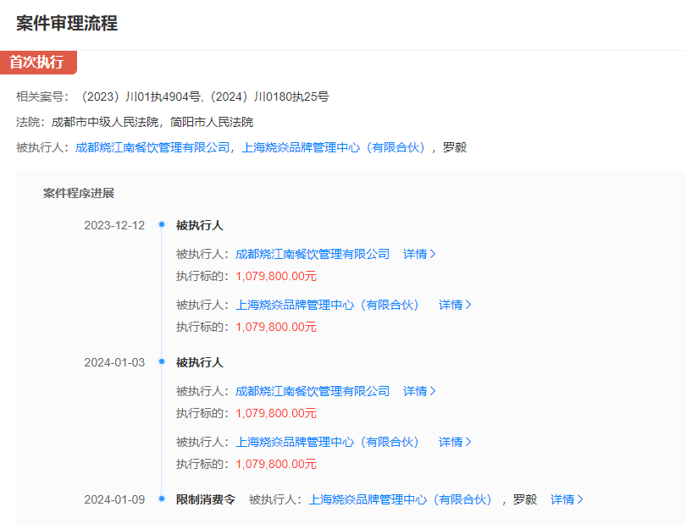This screenshot has width=686, height=529.
Task: Select the 首次执行 tab label
Action: (37, 62)
